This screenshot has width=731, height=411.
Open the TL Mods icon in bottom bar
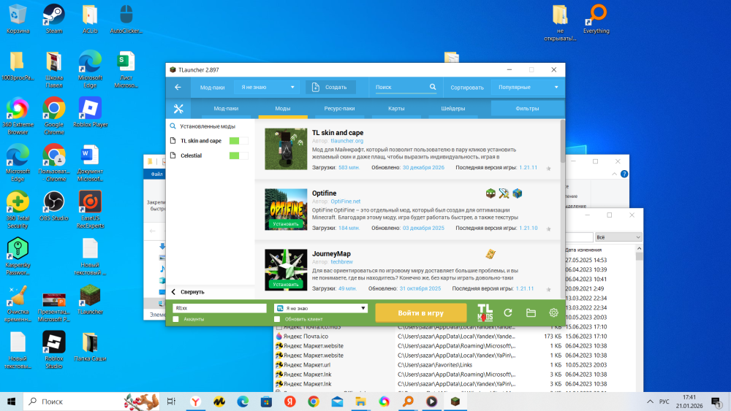(x=485, y=312)
